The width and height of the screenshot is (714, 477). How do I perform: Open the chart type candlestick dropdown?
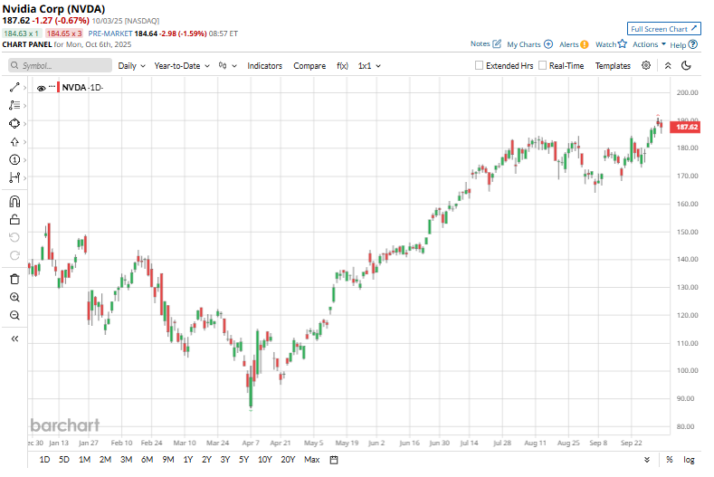(228, 65)
